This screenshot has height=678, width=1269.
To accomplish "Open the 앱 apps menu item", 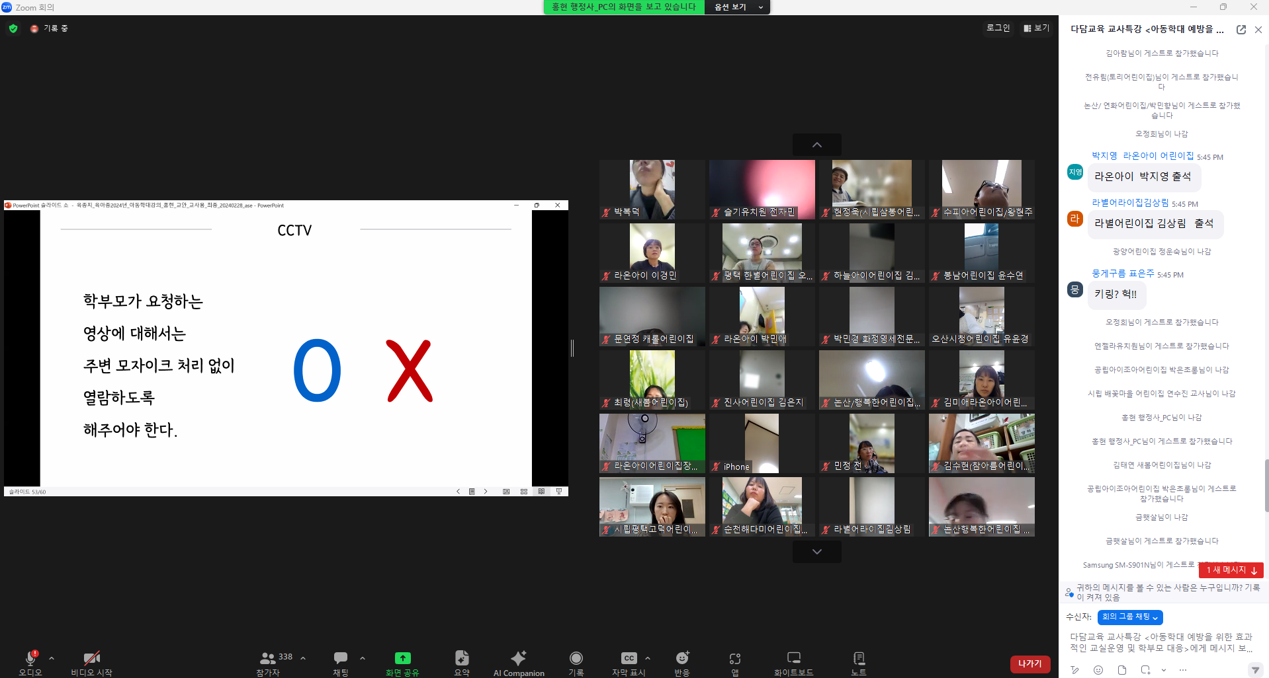I will (x=734, y=662).
